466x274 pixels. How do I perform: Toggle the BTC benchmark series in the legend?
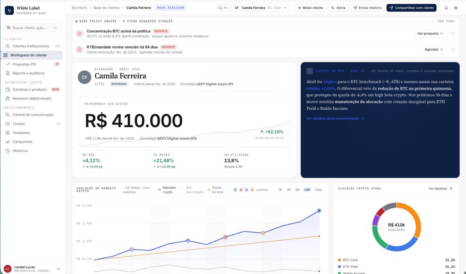pos(192,190)
